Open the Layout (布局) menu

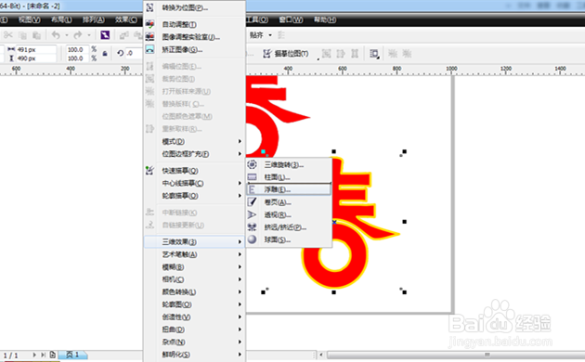(x=61, y=19)
